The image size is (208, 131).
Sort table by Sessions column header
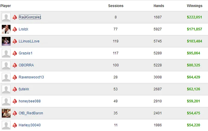point(116,6)
